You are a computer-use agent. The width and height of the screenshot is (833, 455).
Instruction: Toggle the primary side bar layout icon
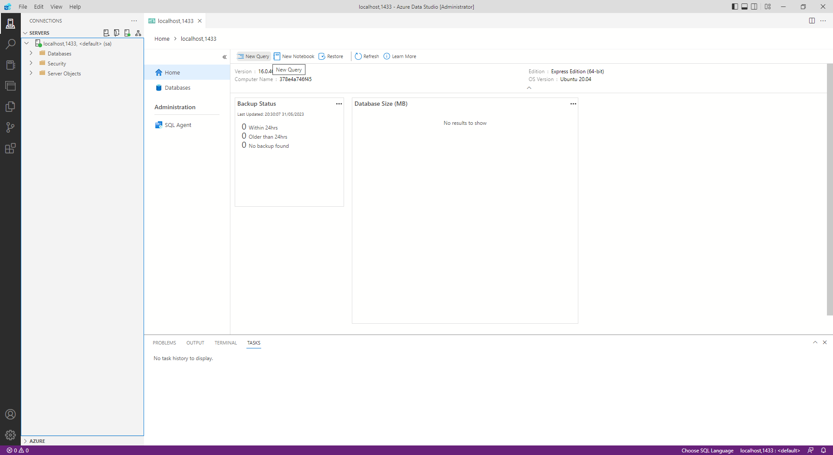click(x=735, y=6)
